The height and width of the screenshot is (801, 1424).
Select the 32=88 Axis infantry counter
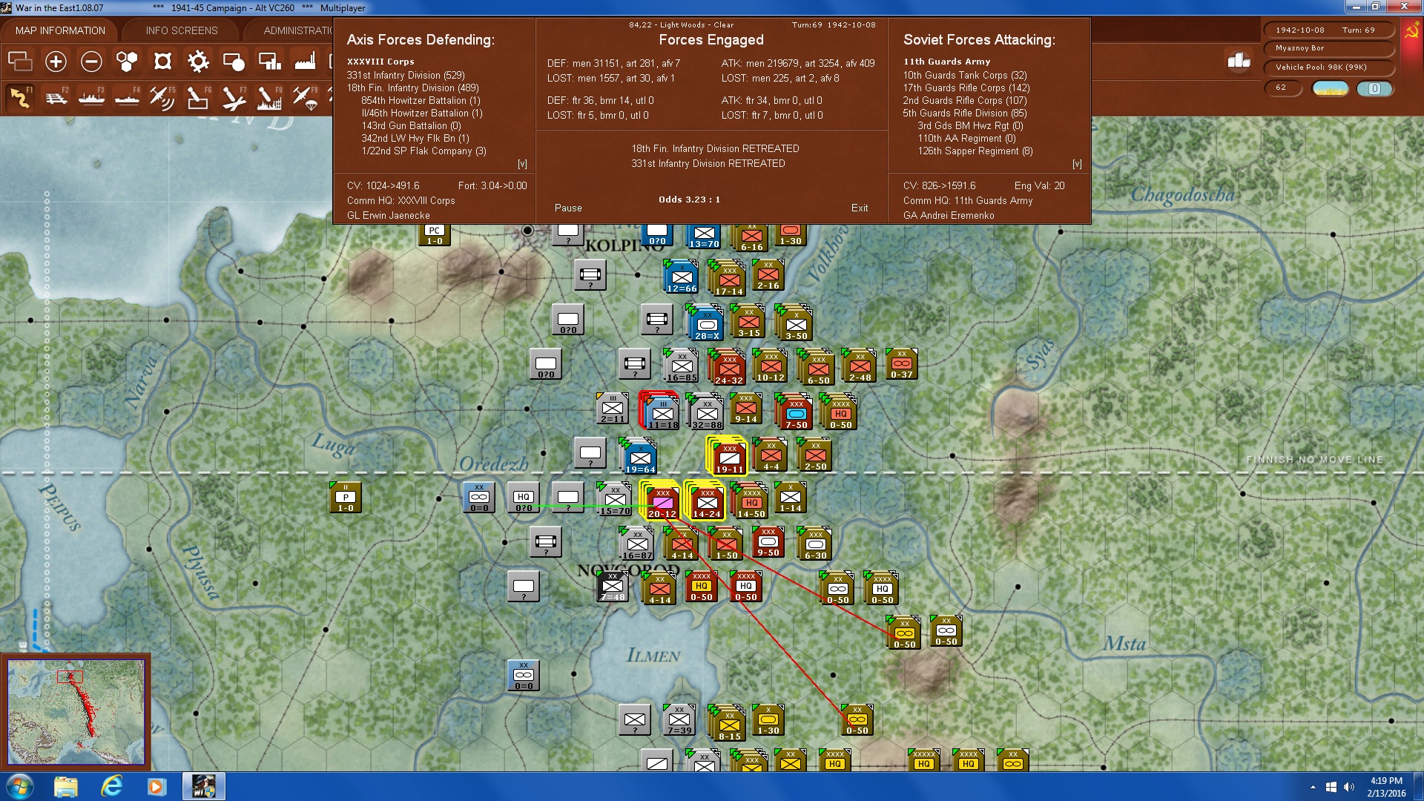pyautogui.click(x=706, y=412)
